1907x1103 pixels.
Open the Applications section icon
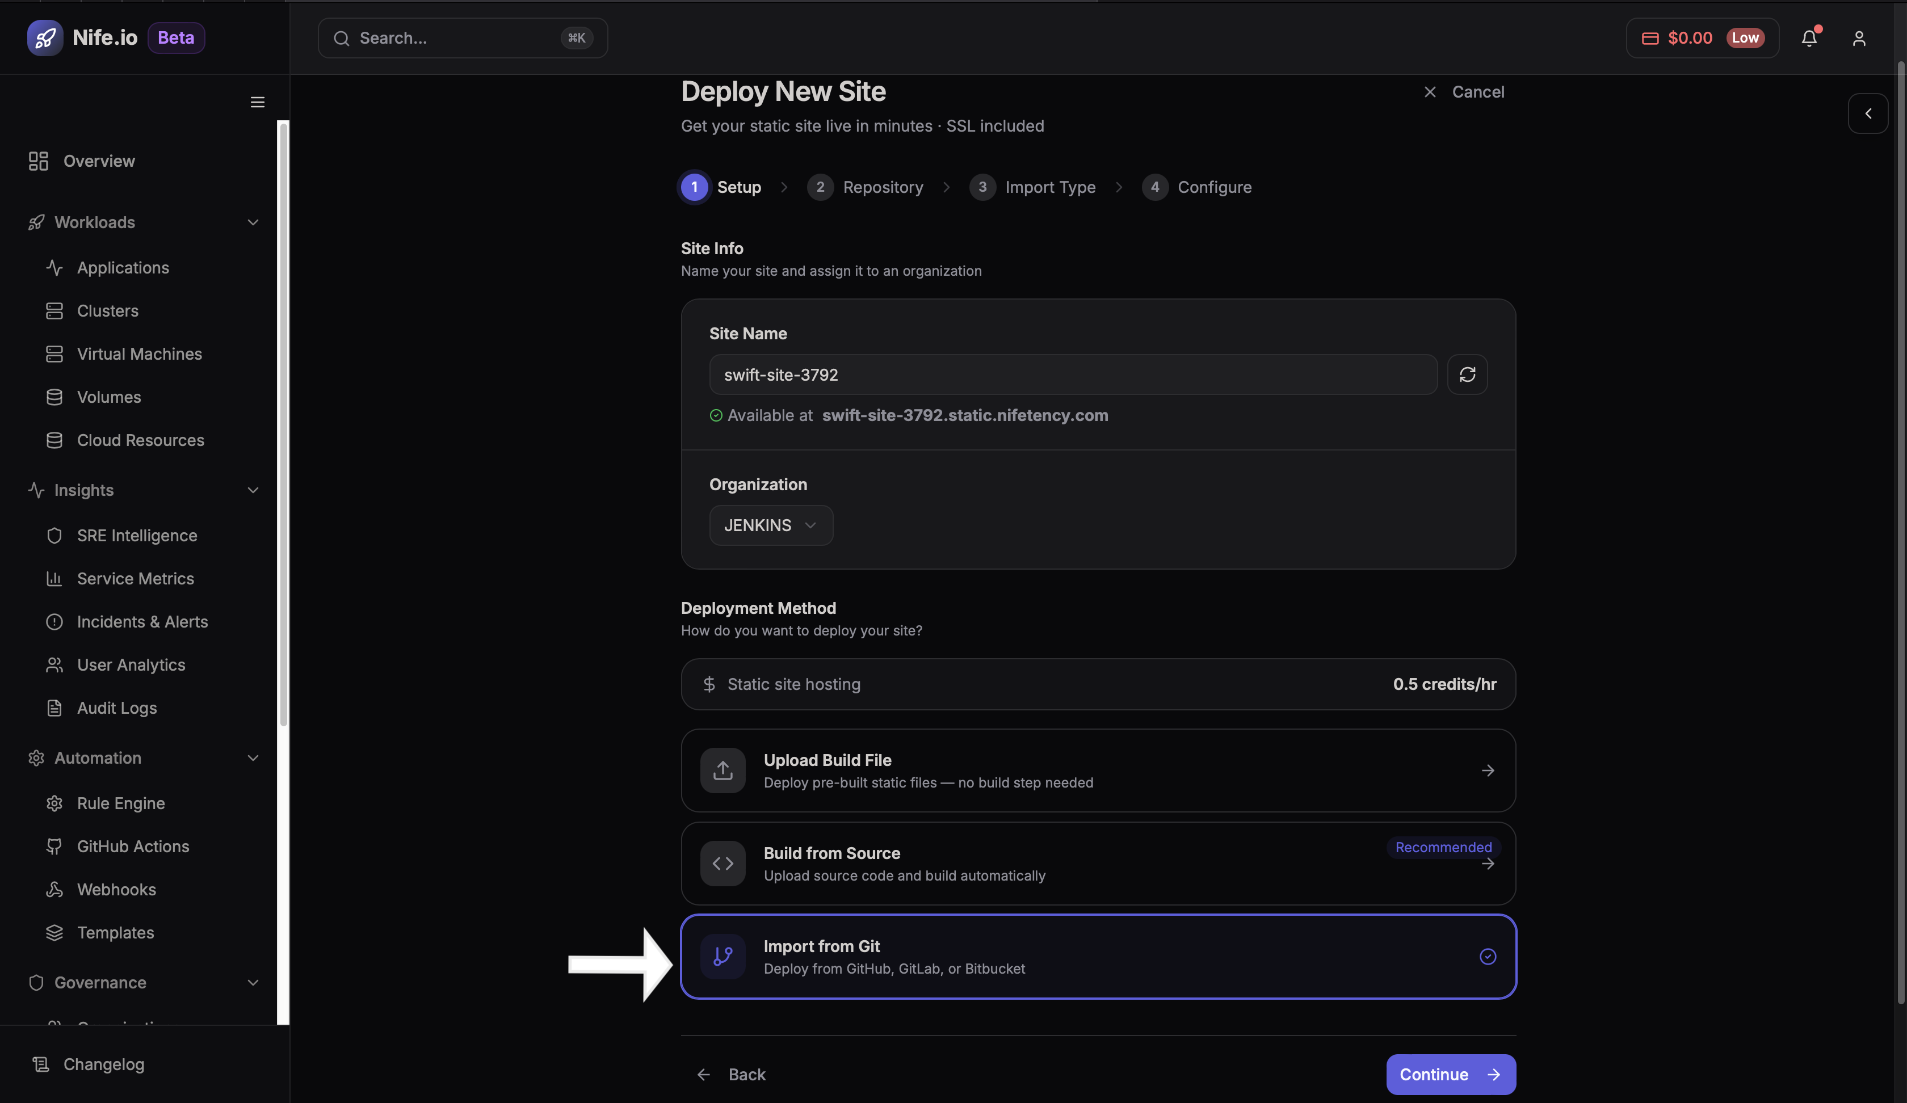click(x=54, y=267)
